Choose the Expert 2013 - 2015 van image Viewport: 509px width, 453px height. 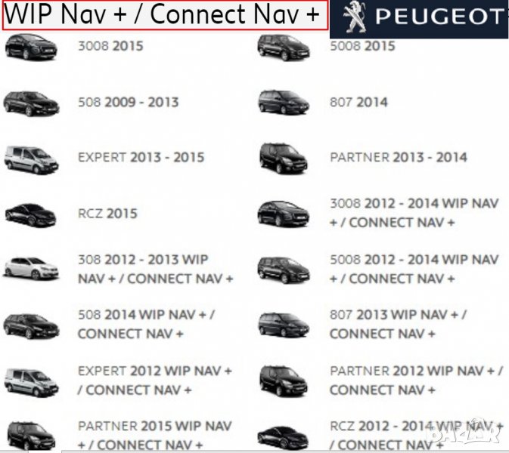pos(31,159)
